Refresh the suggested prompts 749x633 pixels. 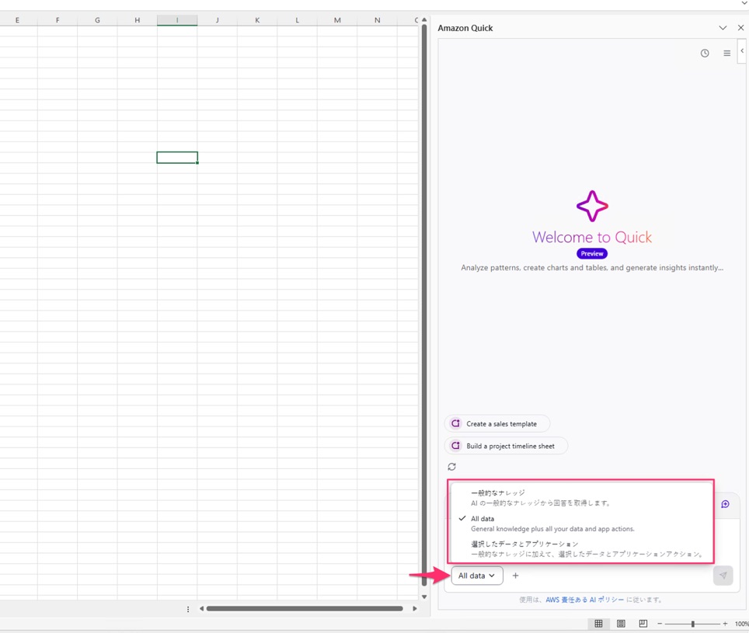tap(452, 466)
